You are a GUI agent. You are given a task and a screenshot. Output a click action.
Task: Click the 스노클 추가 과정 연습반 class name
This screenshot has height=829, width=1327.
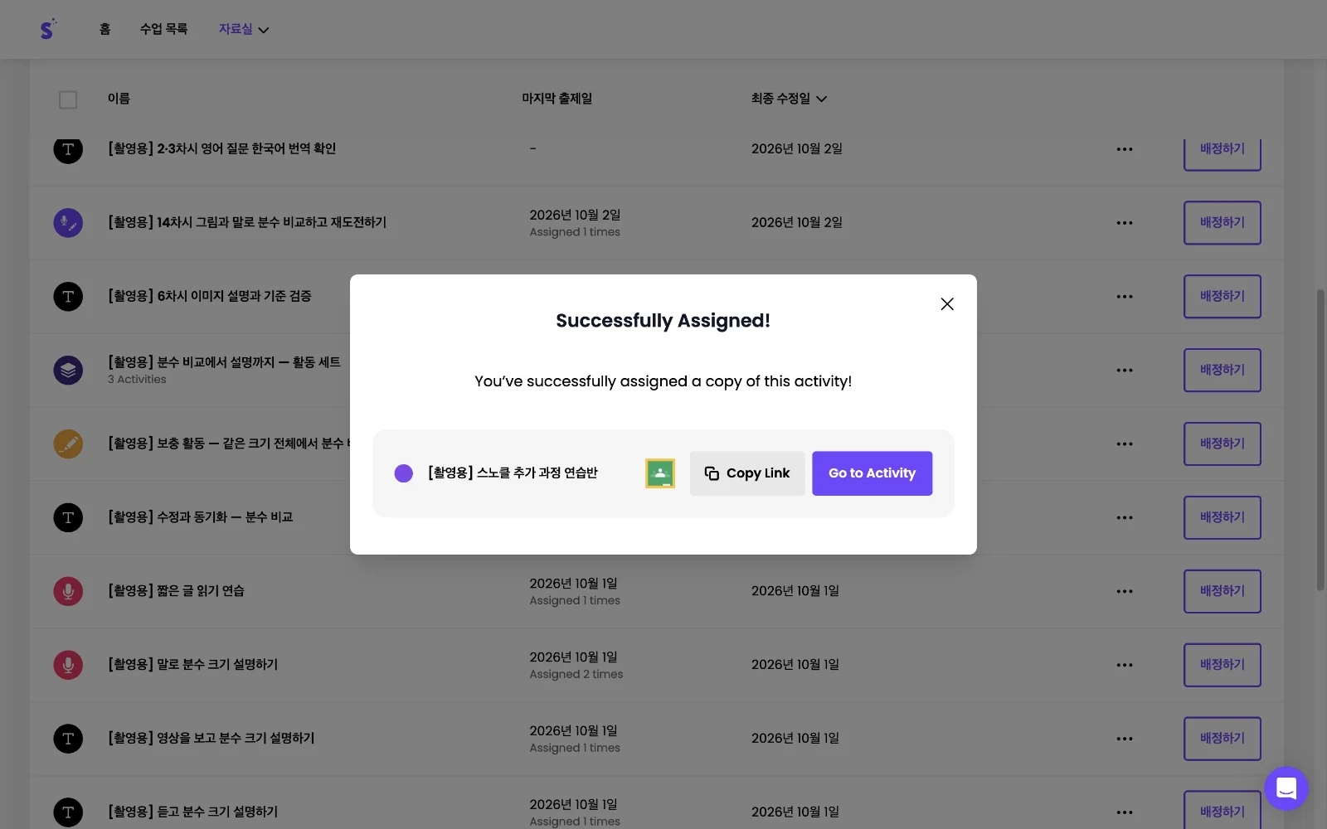(513, 473)
